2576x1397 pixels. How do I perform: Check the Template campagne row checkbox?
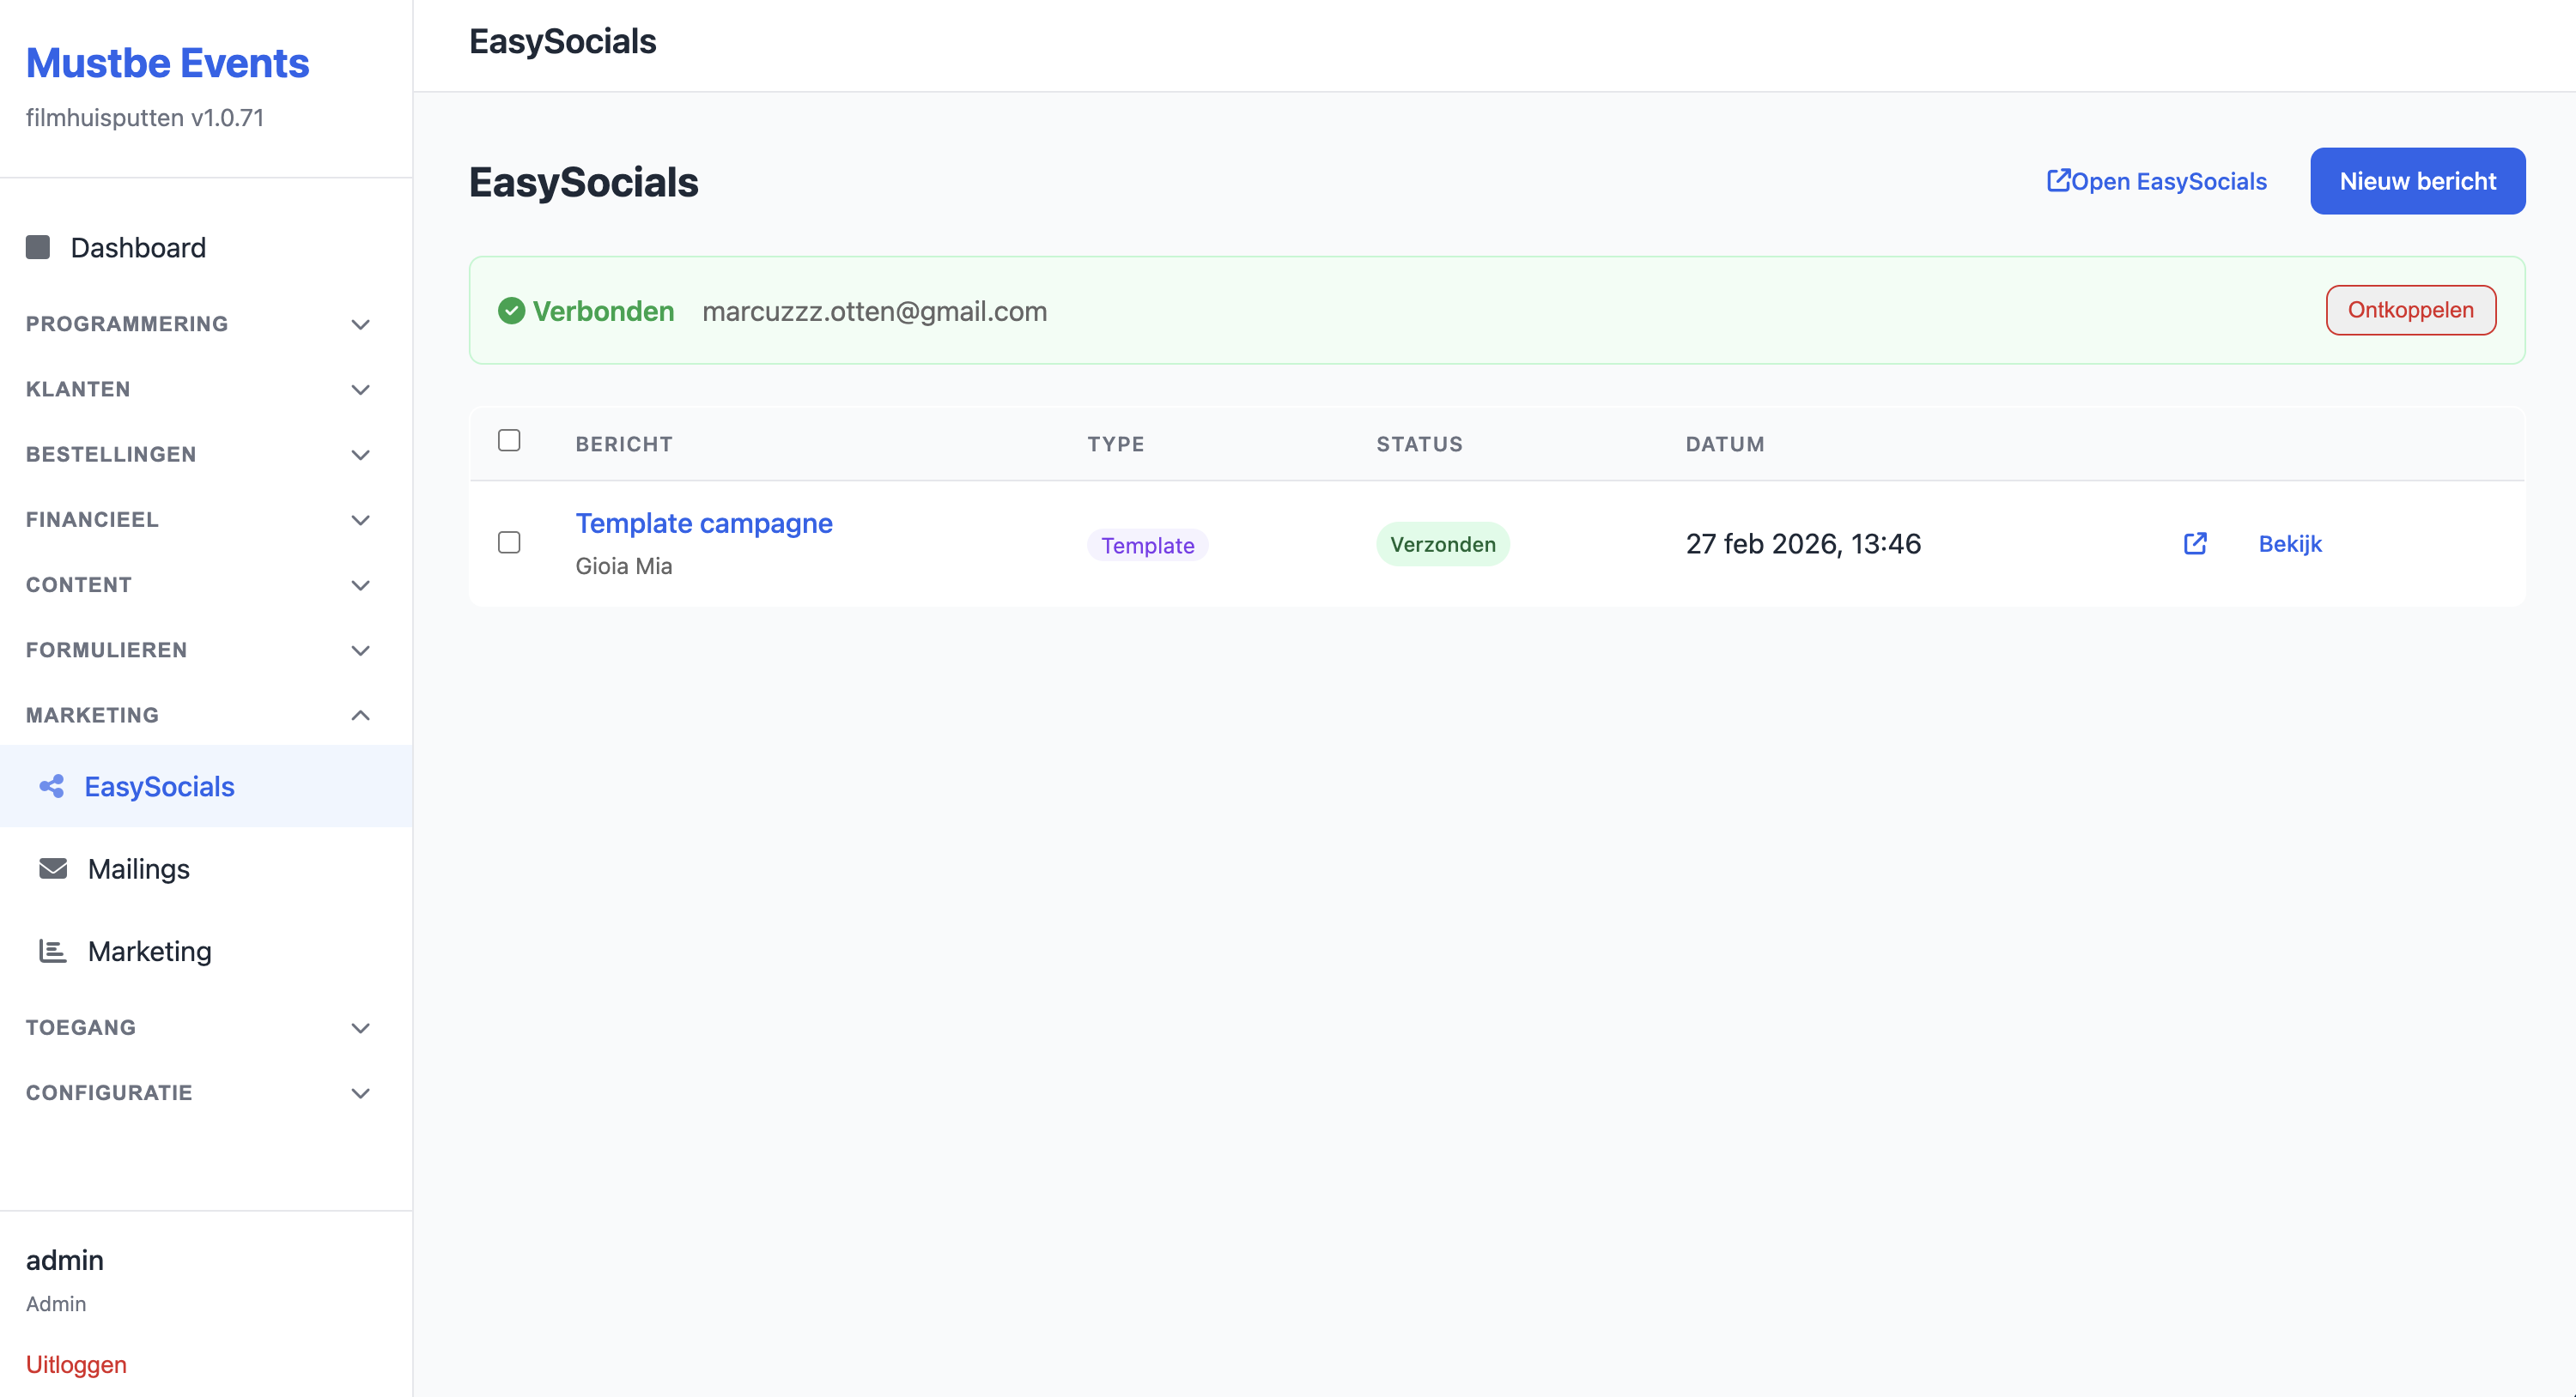click(509, 542)
